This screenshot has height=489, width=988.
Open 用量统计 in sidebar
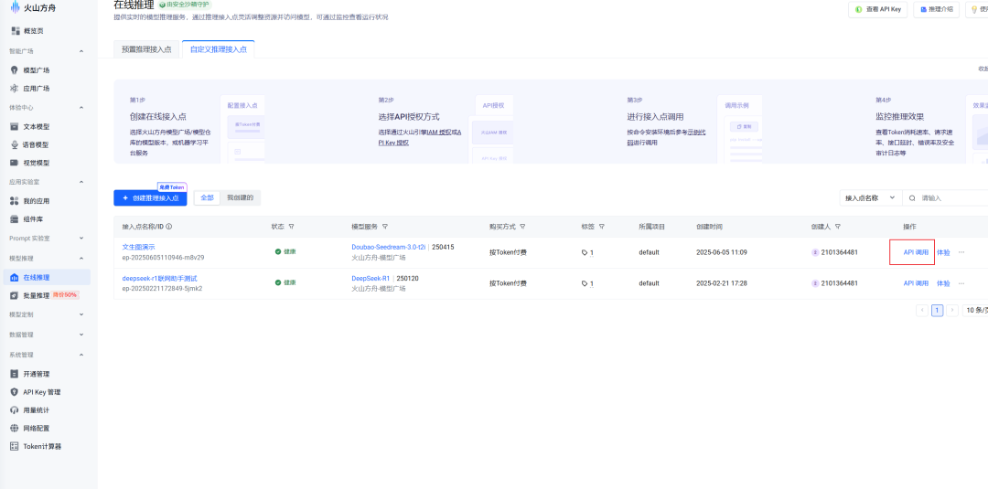click(x=36, y=410)
